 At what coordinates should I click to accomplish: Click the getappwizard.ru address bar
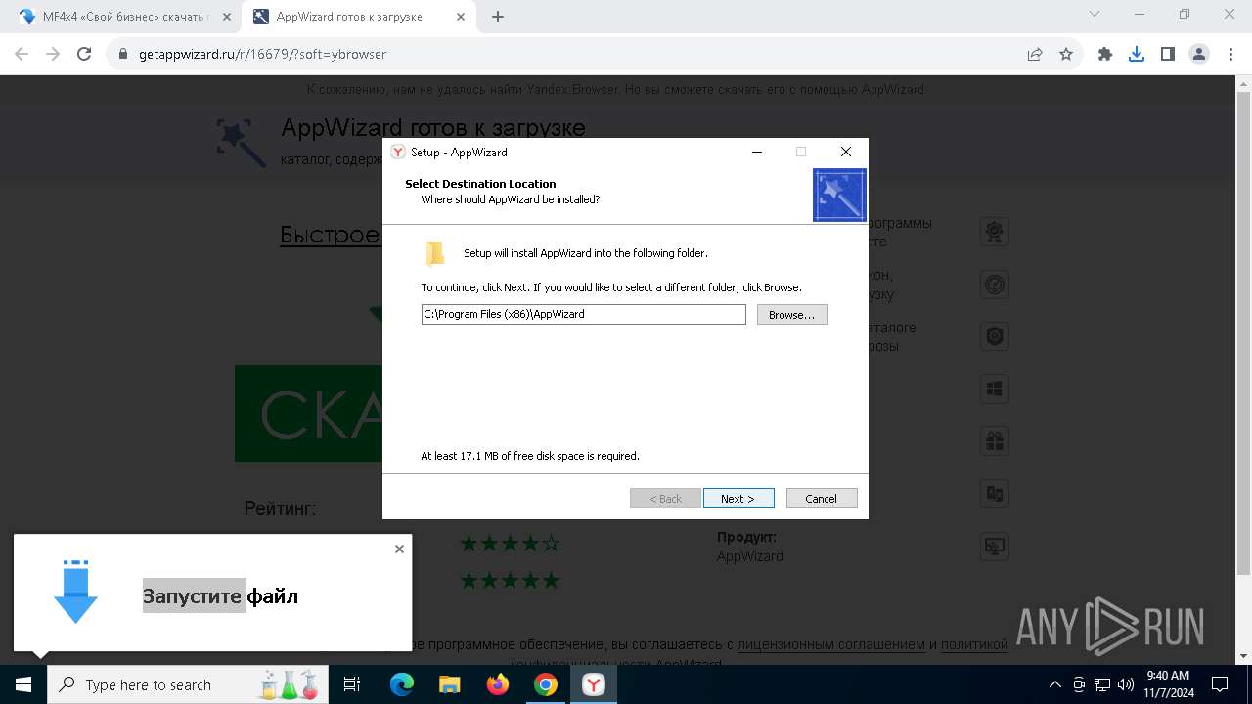point(567,54)
